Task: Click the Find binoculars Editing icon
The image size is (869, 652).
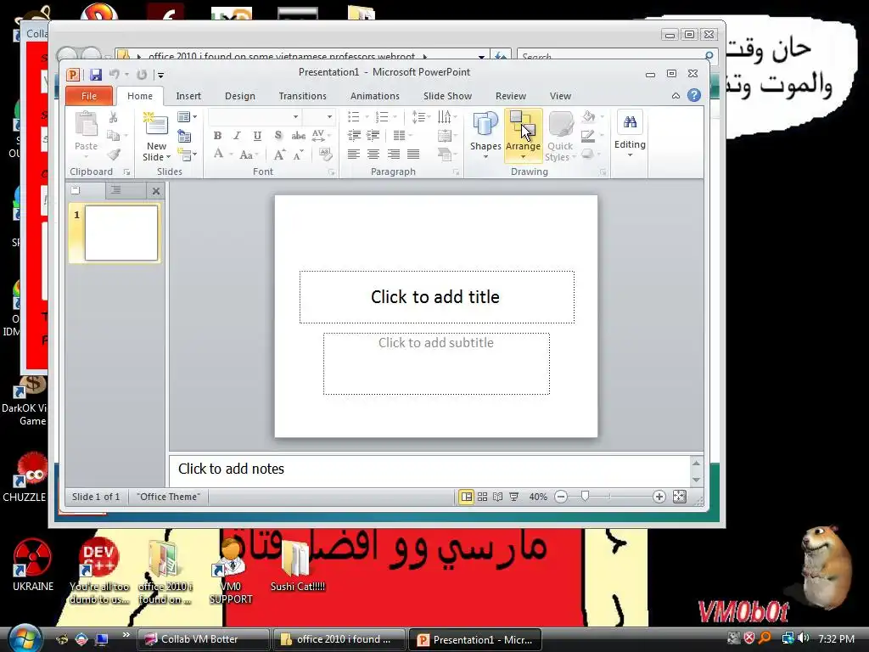Action: coord(630,122)
